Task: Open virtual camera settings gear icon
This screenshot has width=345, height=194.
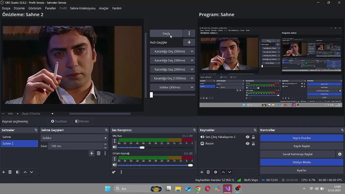Action: tap(340, 154)
